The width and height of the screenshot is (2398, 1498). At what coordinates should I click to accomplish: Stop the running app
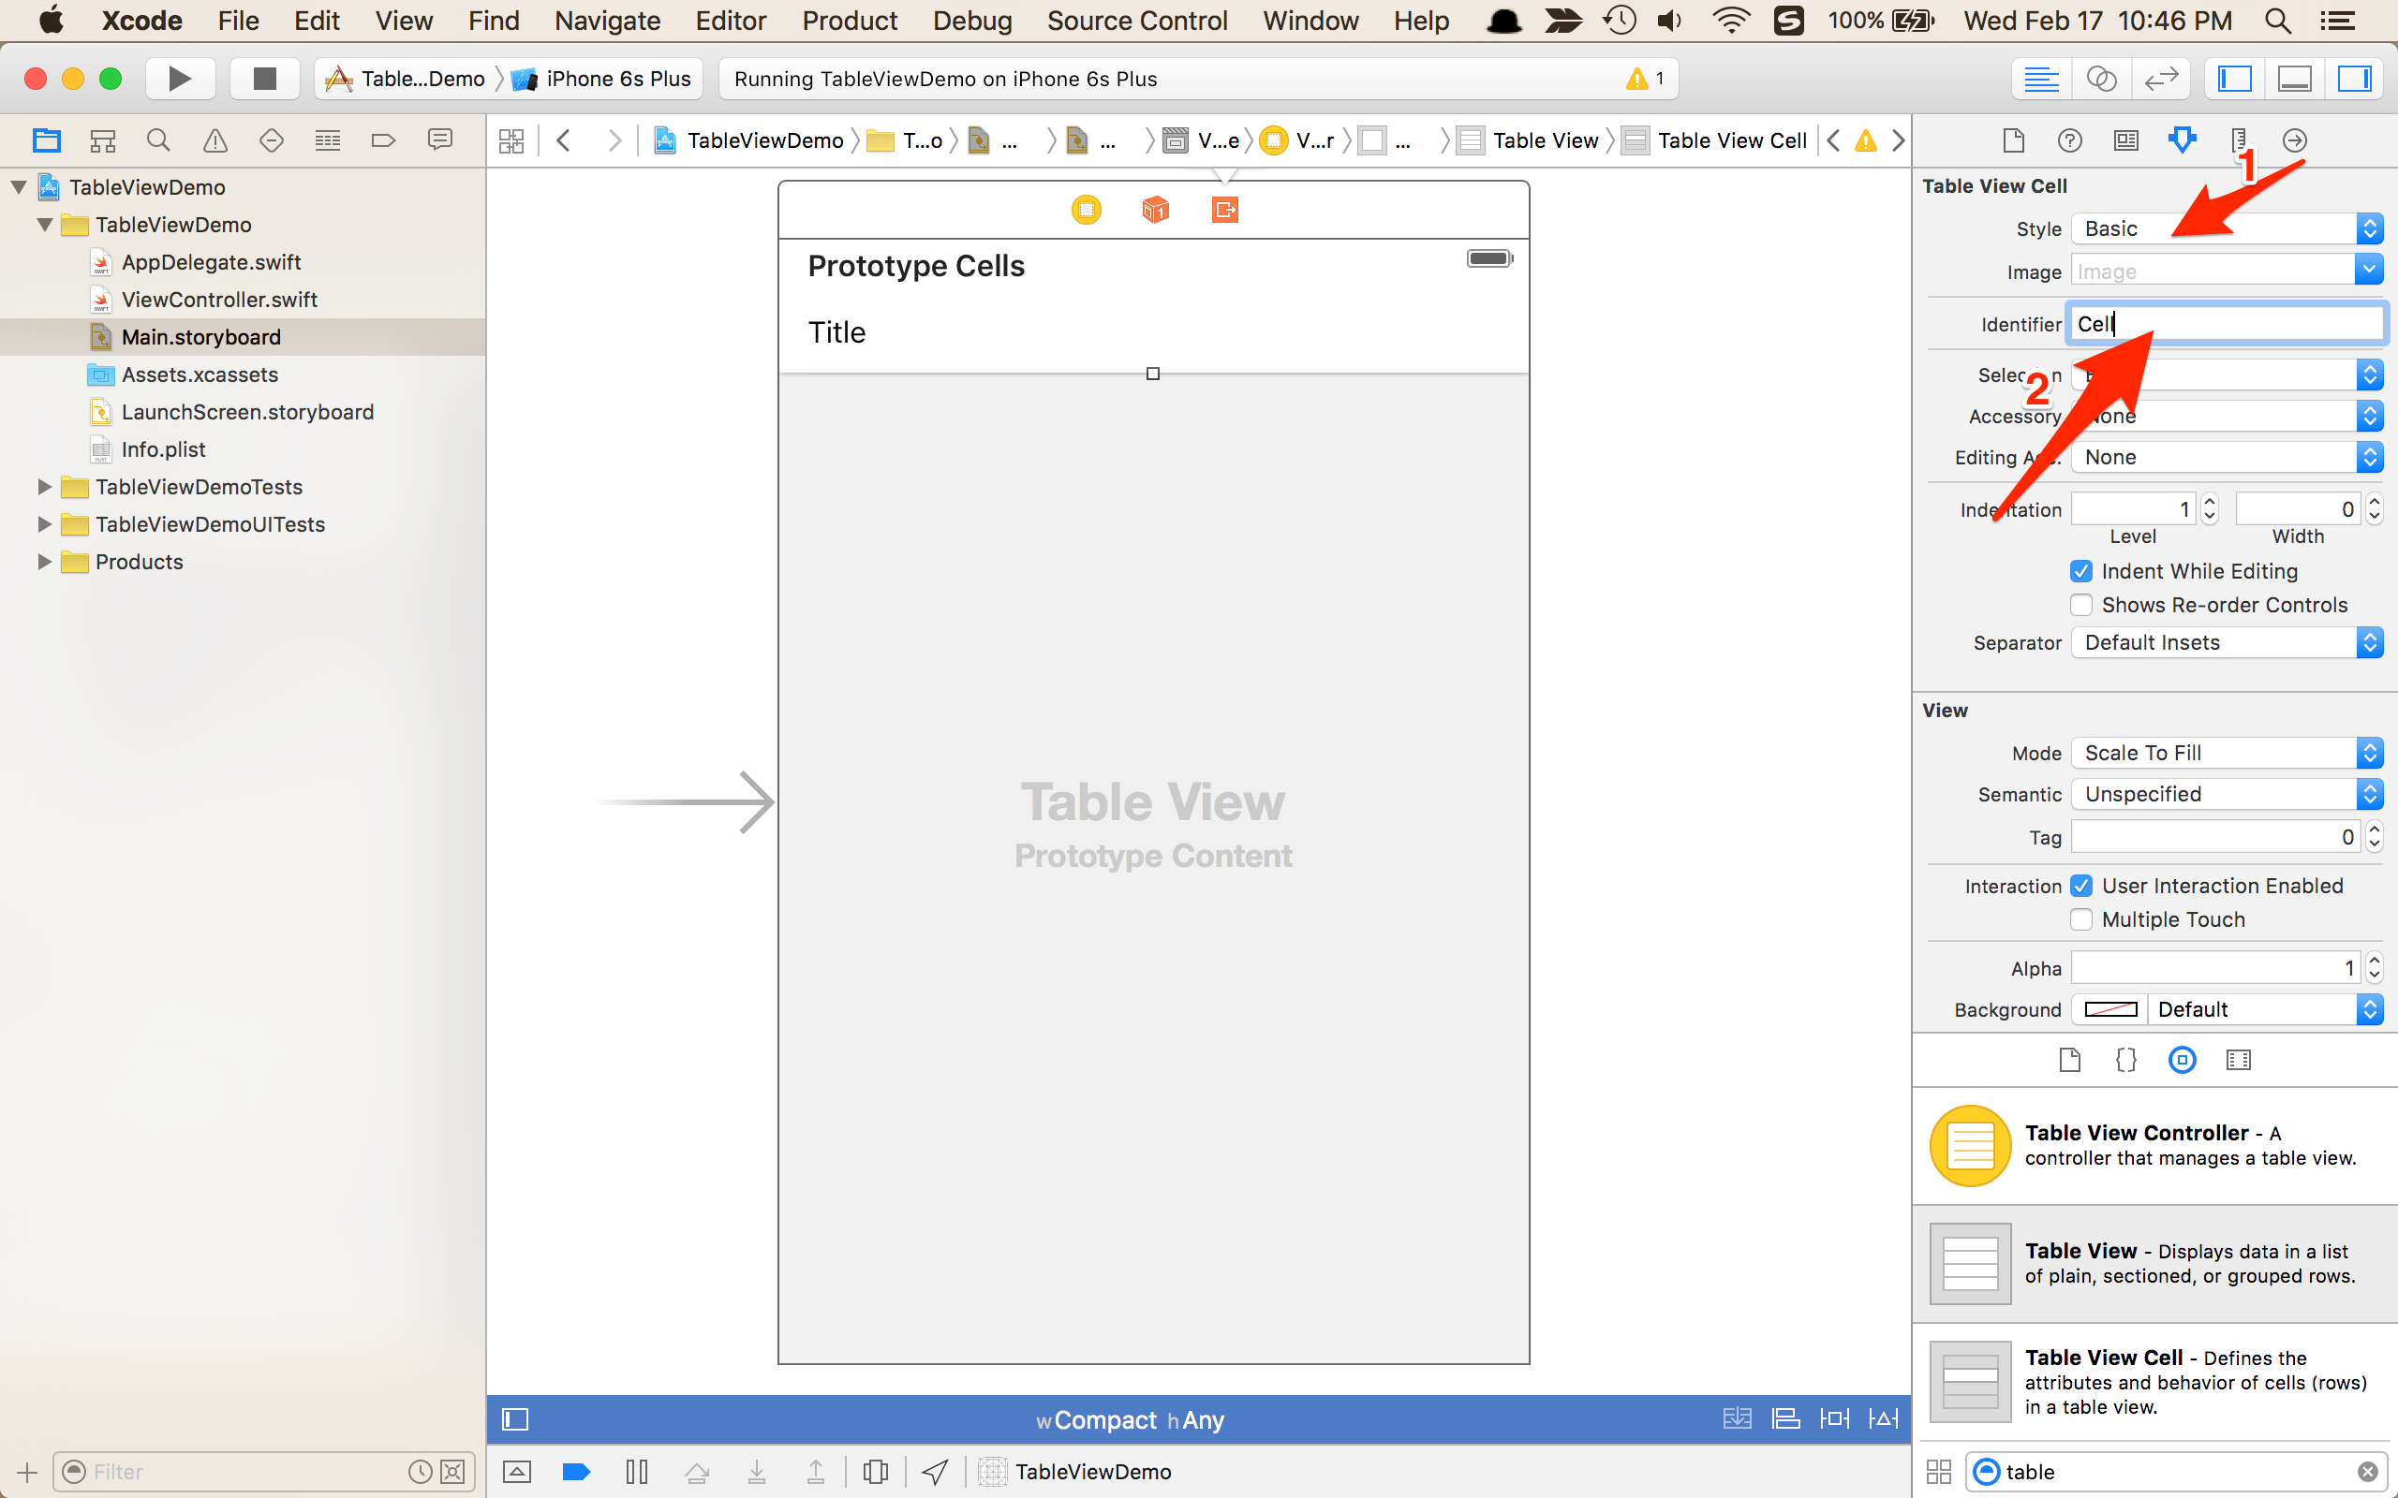tap(263, 79)
